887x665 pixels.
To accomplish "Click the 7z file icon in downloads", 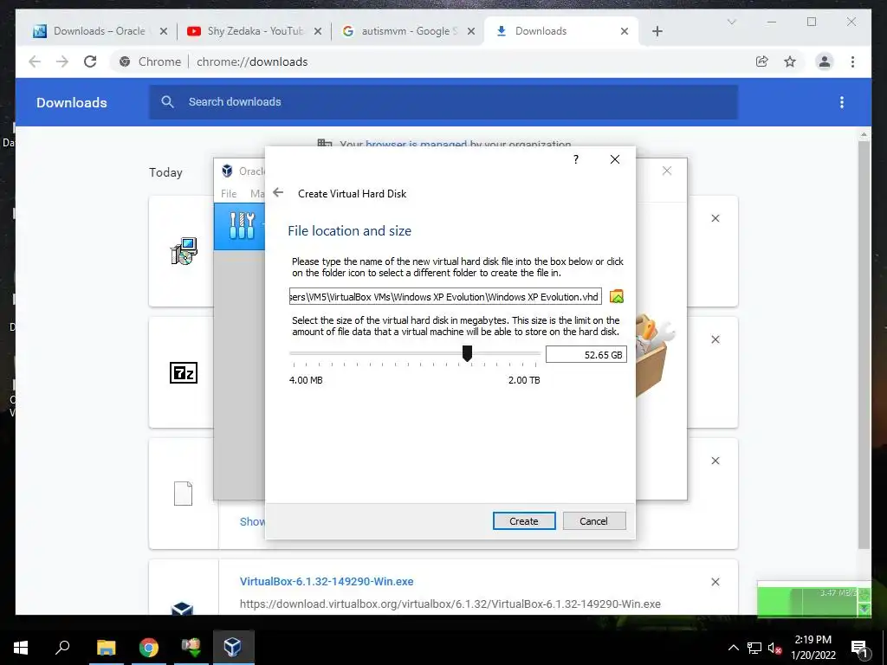I will click(x=184, y=372).
